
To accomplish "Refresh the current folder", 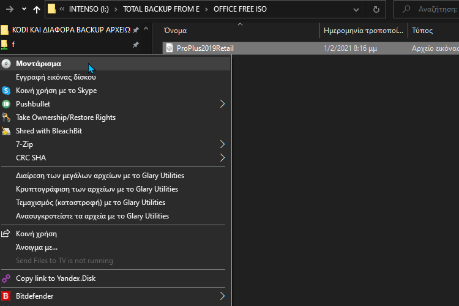I will pos(376,10).
